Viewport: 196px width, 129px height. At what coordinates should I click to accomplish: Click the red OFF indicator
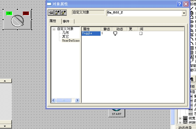point(26,13)
